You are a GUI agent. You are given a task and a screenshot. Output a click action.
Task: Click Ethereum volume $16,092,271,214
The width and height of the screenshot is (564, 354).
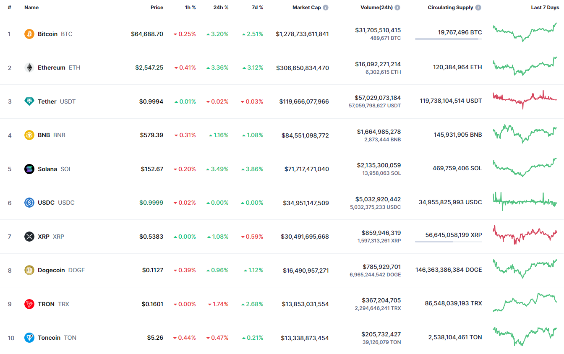point(378,64)
